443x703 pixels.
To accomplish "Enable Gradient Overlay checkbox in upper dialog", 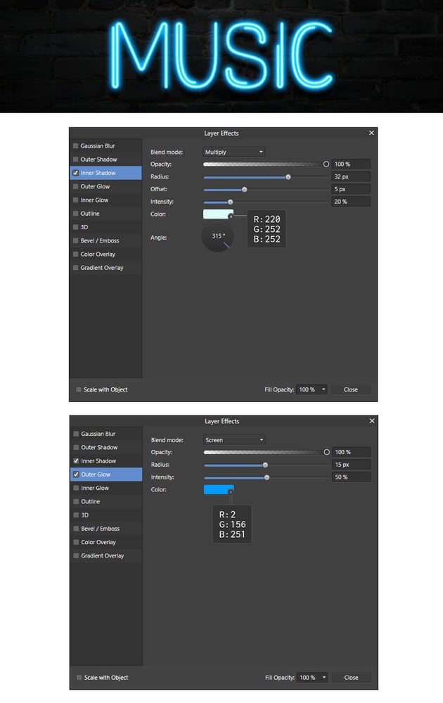I will [76, 268].
